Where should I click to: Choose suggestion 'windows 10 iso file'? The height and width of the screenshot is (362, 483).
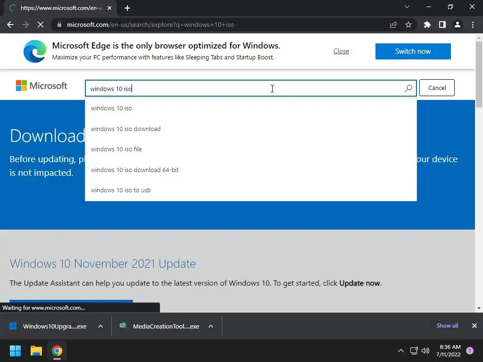[x=251, y=149]
